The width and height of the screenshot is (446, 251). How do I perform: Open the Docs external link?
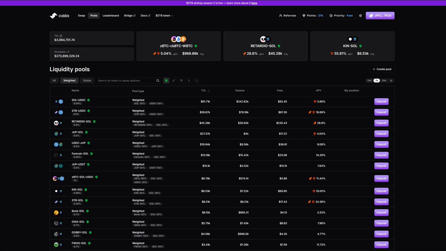point(145,16)
